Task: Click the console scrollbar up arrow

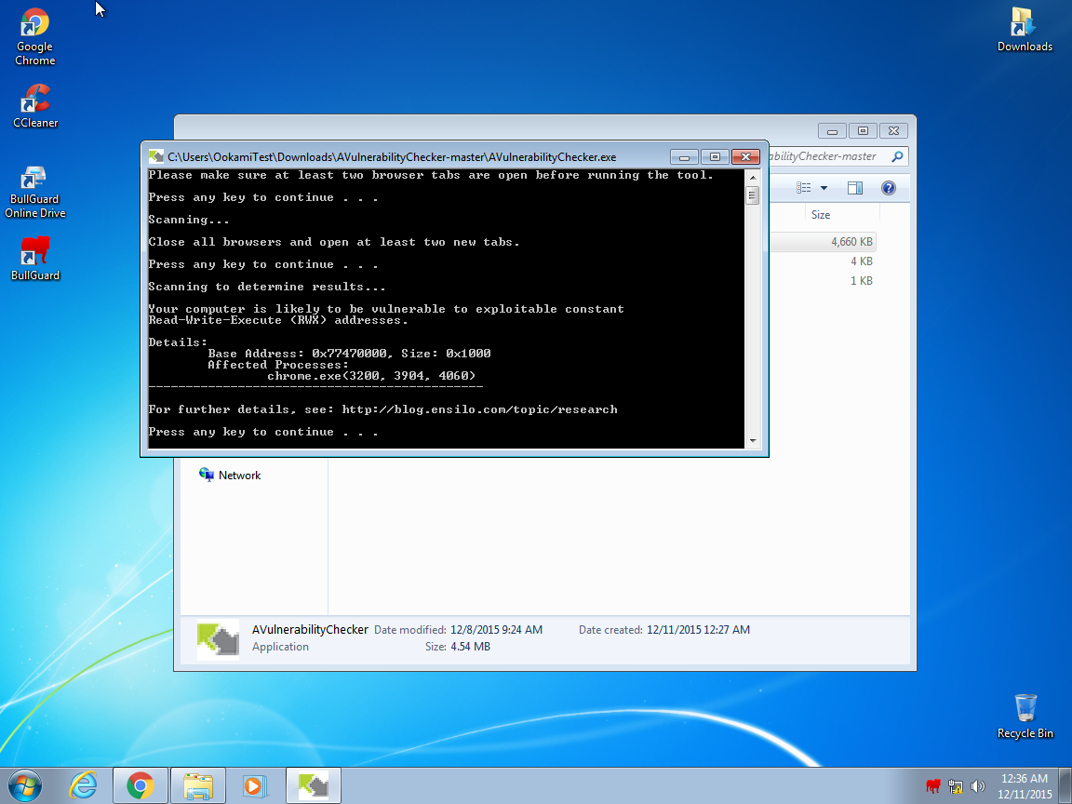Action: pos(752,176)
